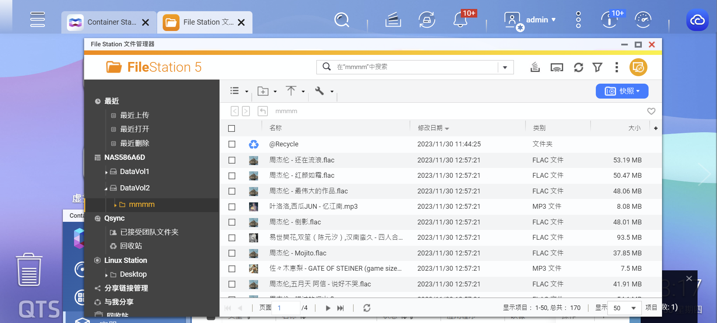
Task: Open the upload dropdown
Action: pyautogui.click(x=295, y=91)
